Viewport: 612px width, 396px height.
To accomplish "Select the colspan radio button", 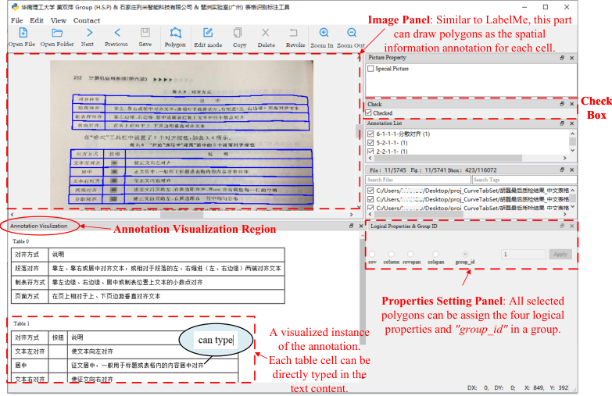I will pyautogui.click(x=435, y=254).
